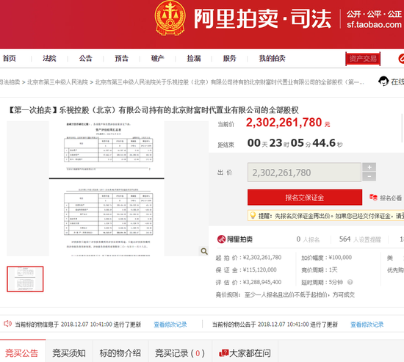The width and height of the screenshot is (404, 362).
Task: Open the 报名必看 link
Action: 391,198
